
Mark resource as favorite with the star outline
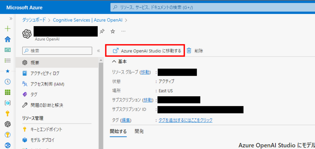(x=113, y=31)
